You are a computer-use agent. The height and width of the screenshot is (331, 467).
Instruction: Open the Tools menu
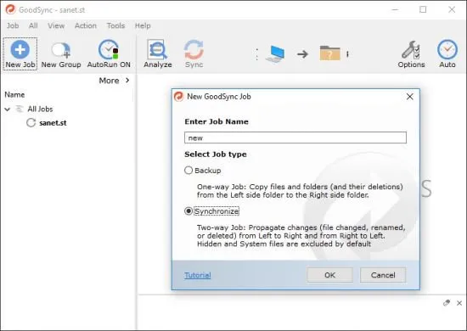(x=115, y=25)
